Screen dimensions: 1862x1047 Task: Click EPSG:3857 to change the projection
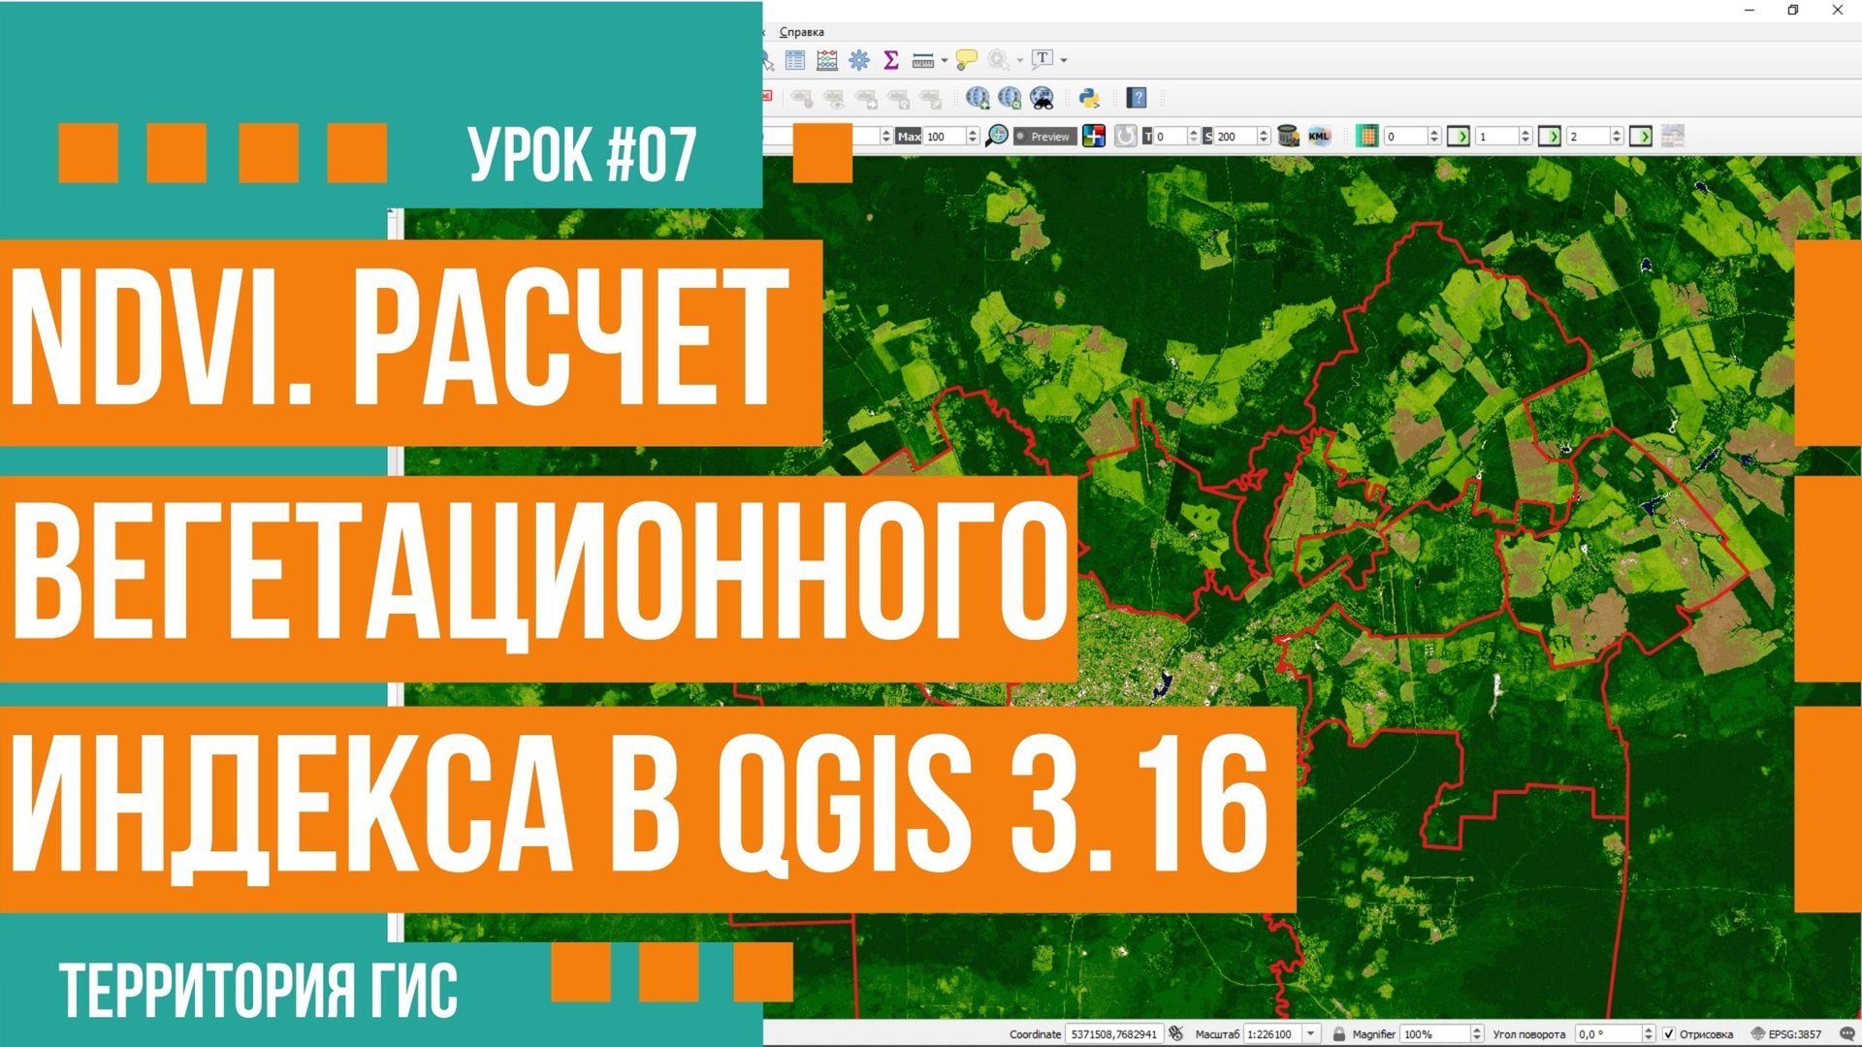click(x=1794, y=1033)
